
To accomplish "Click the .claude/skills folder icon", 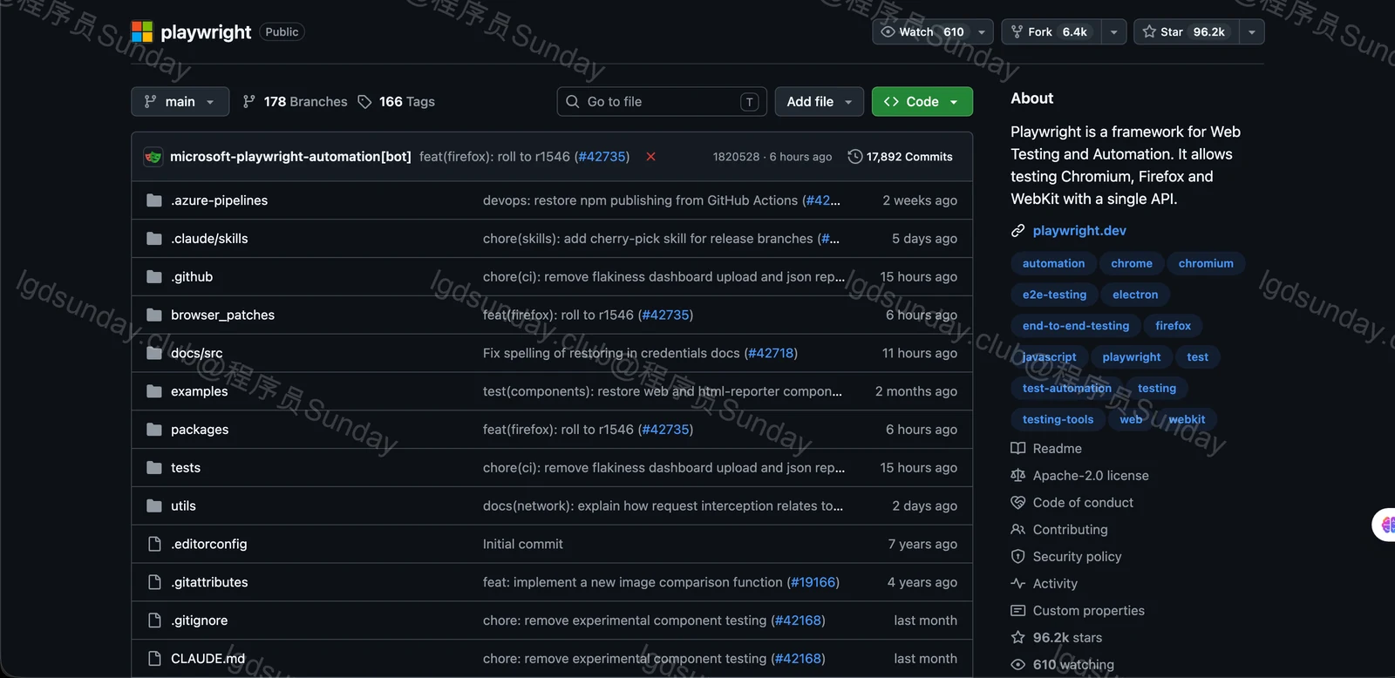I will pos(154,239).
